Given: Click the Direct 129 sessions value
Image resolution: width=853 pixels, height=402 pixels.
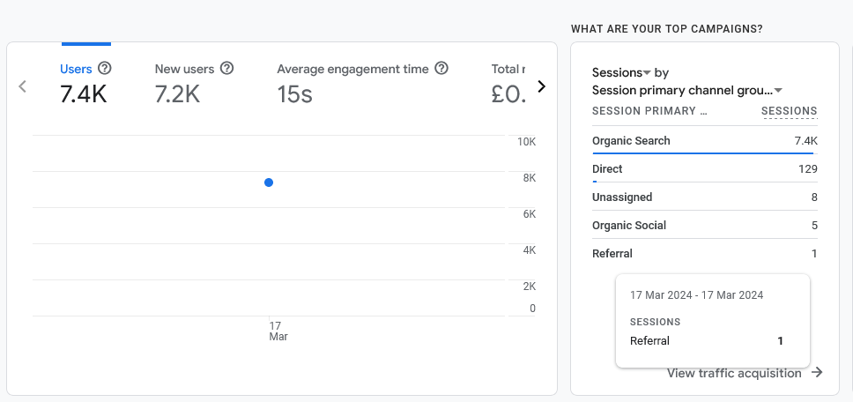Looking at the screenshot, I should (808, 169).
